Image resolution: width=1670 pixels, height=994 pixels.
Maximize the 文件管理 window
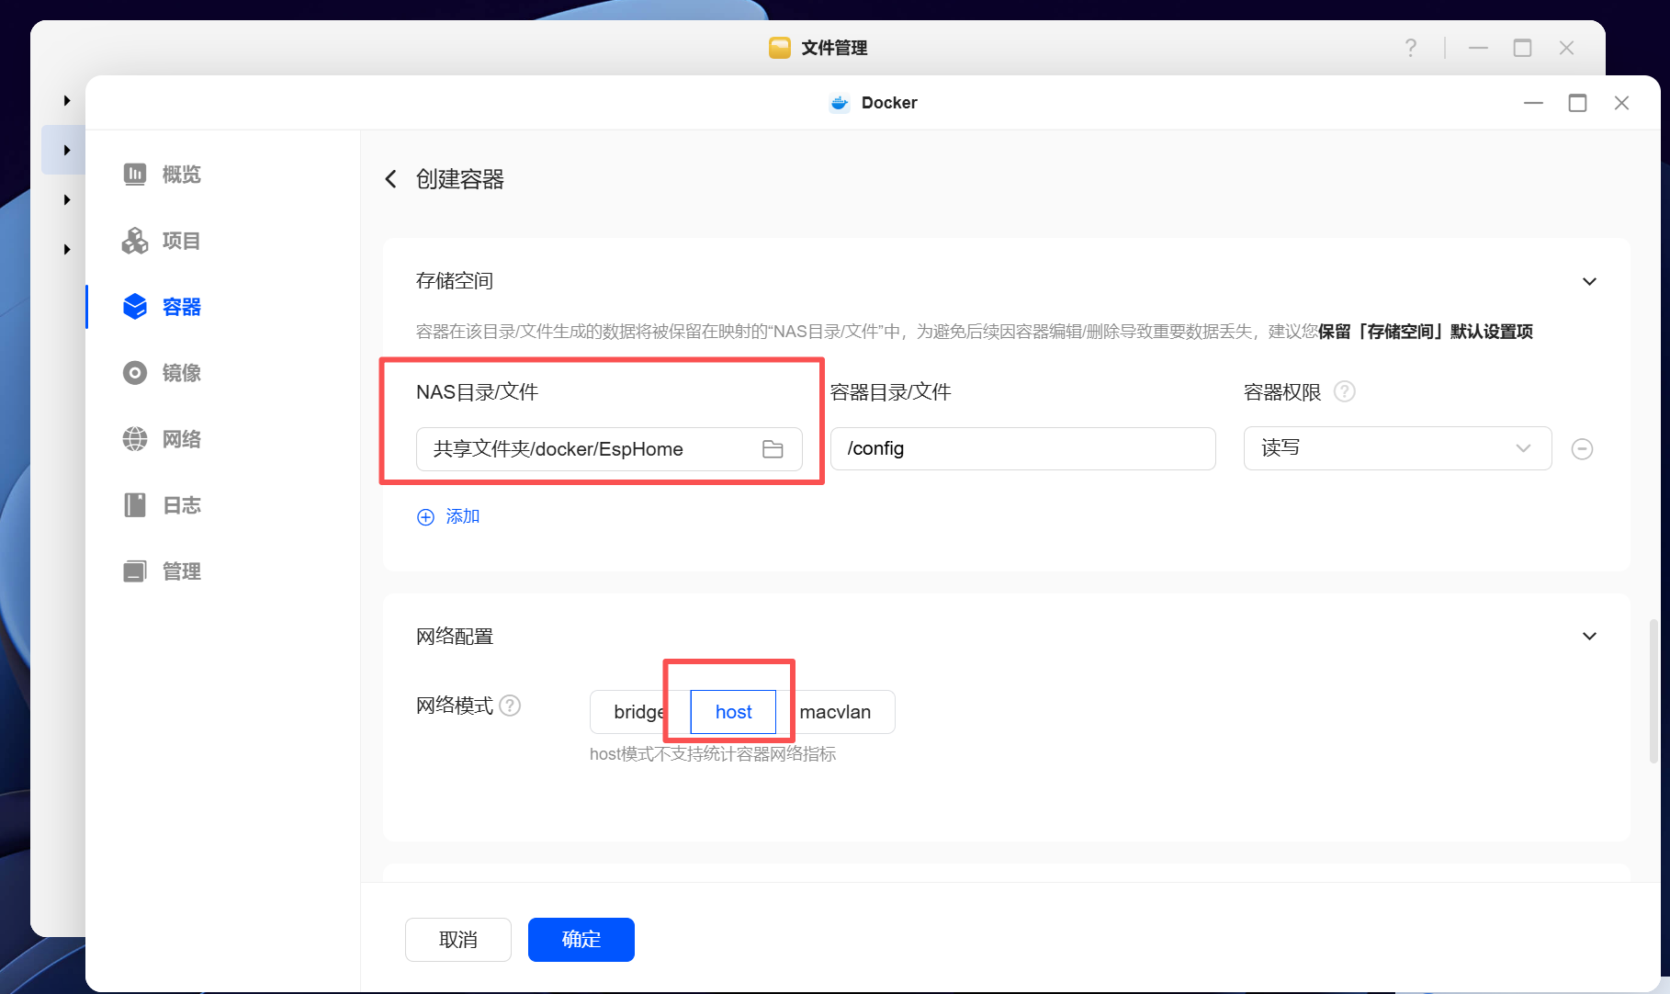1522,48
